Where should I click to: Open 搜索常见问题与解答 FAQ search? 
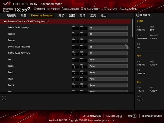point(152,116)
